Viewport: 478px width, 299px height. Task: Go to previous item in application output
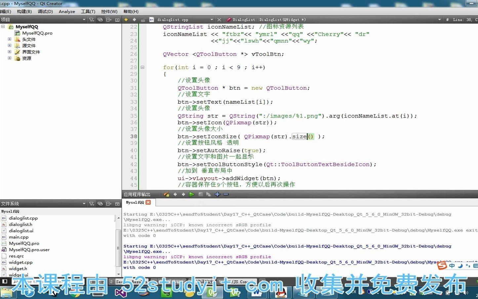click(x=175, y=194)
